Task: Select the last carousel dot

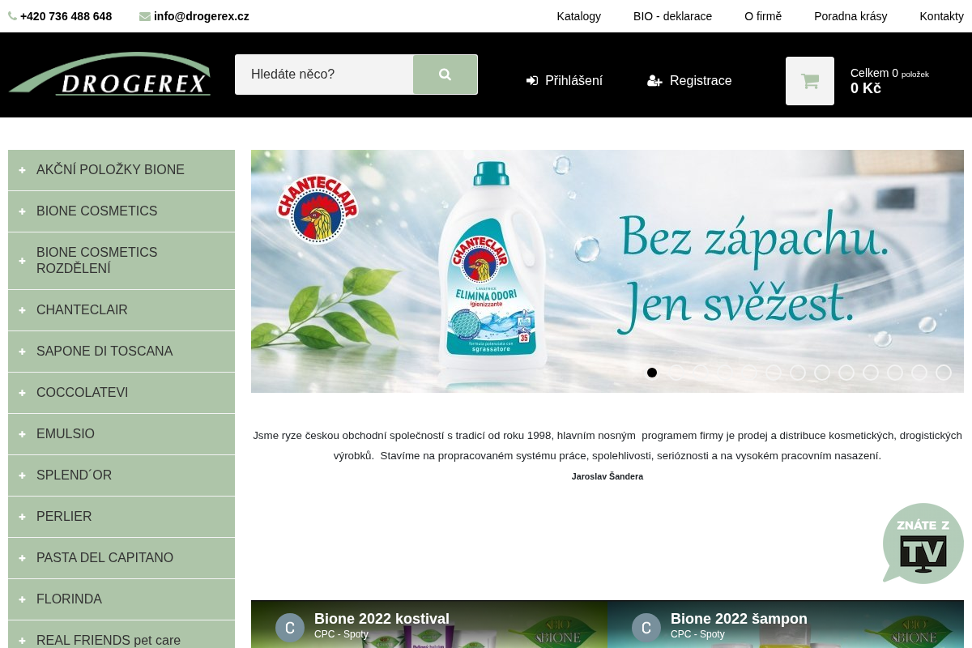Action: pos(944,373)
